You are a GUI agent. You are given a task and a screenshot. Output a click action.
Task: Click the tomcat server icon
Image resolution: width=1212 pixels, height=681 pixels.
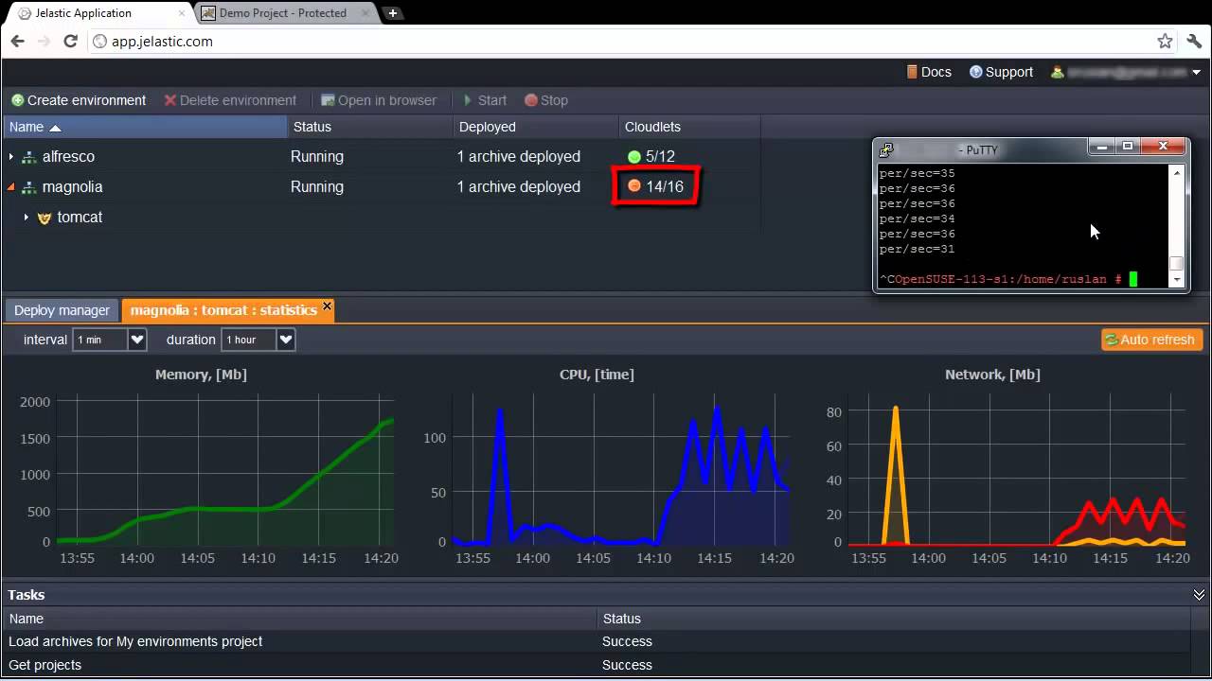pos(45,218)
